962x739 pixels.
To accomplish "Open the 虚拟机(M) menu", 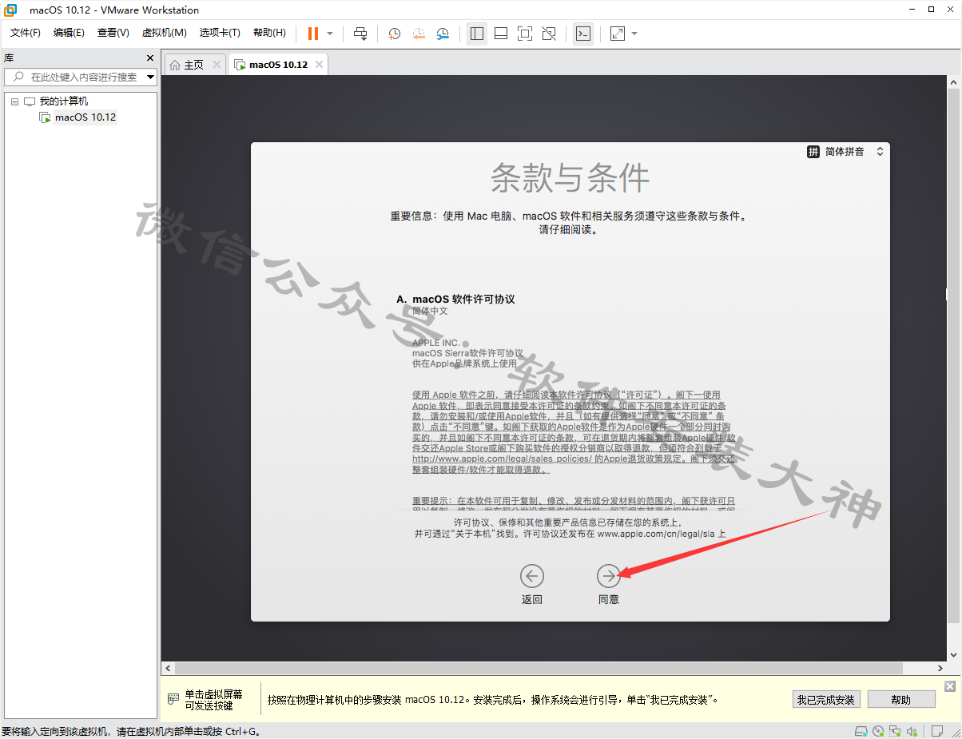I will pos(164,33).
